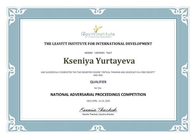Screen dimensions: 196x139
Task: Click the course title 'Critical Thinking and Advocacy' line
Action: coord(98,72)
